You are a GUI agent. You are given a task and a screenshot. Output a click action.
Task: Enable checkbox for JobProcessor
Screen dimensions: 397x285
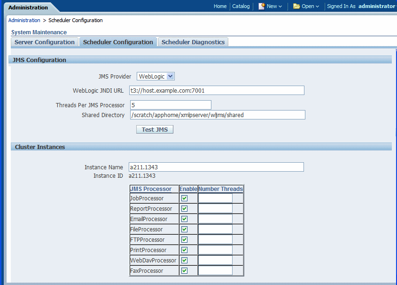tap(184, 198)
